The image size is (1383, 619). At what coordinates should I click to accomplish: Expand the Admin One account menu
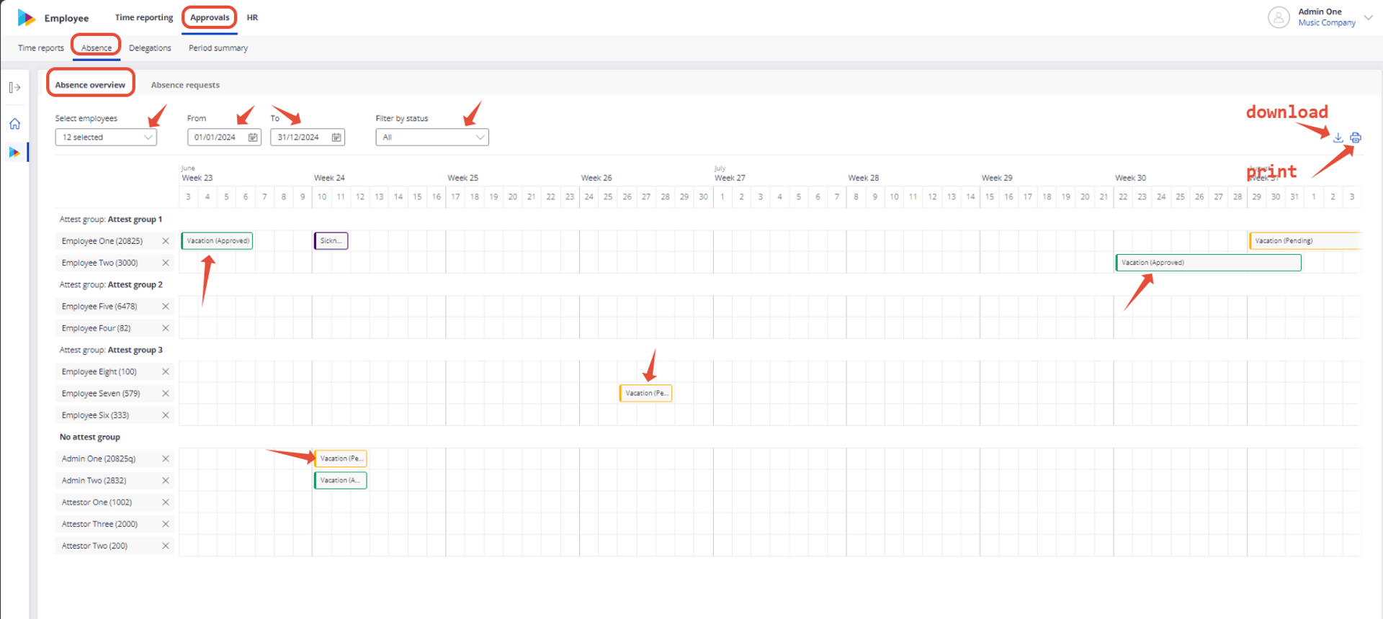click(1368, 17)
